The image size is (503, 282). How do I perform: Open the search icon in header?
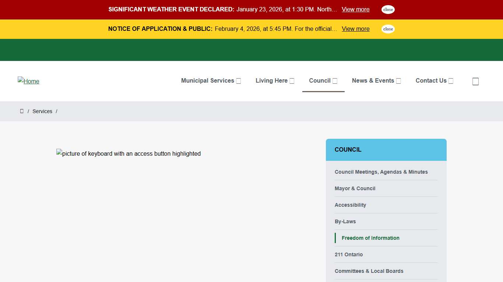point(475,82)
